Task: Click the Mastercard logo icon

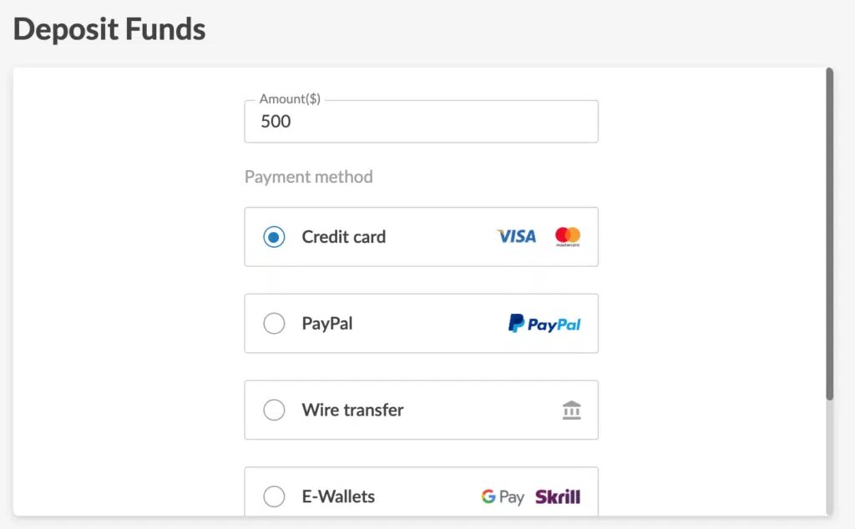Action: click(568, 237)
